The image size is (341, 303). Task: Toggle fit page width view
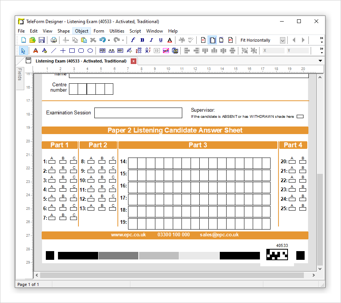point(213,40)
